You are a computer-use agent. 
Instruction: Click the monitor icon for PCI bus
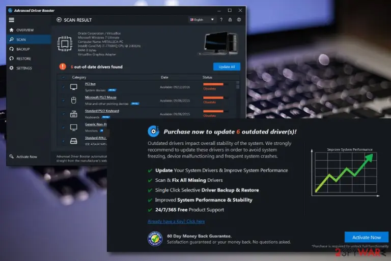tap(73, 87)
